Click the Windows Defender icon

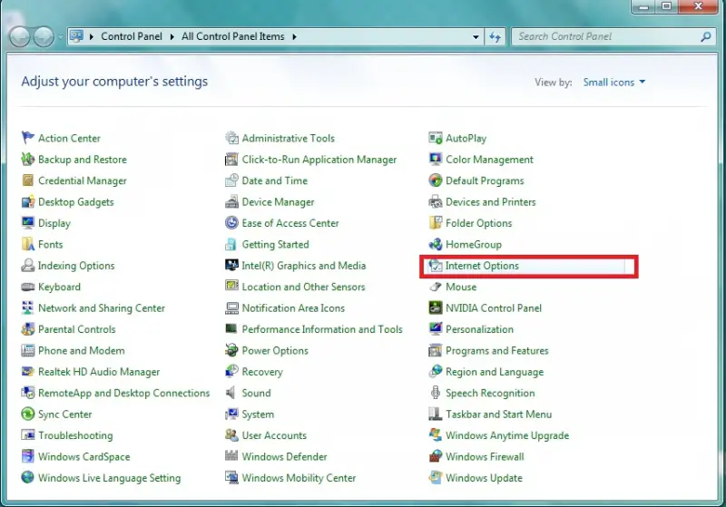click(x=231, y=456)
